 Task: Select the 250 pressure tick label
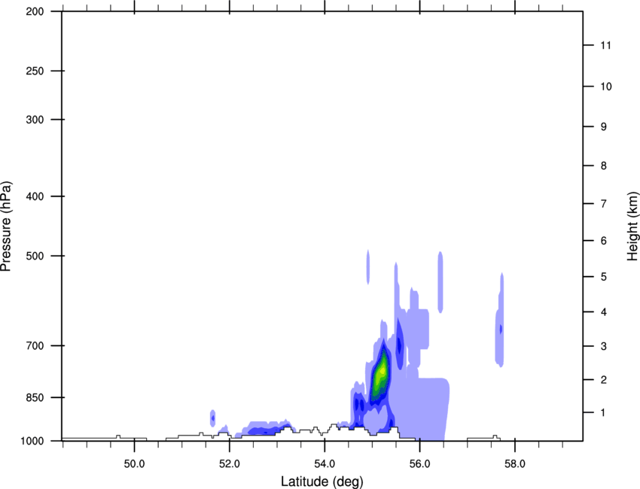pyautogui.click(x=35, y=71)
